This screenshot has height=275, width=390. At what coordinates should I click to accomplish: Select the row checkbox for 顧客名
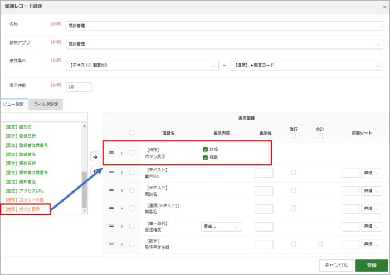132,208
